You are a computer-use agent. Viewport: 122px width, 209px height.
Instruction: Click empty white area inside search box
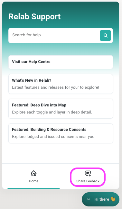click(70, 35)
